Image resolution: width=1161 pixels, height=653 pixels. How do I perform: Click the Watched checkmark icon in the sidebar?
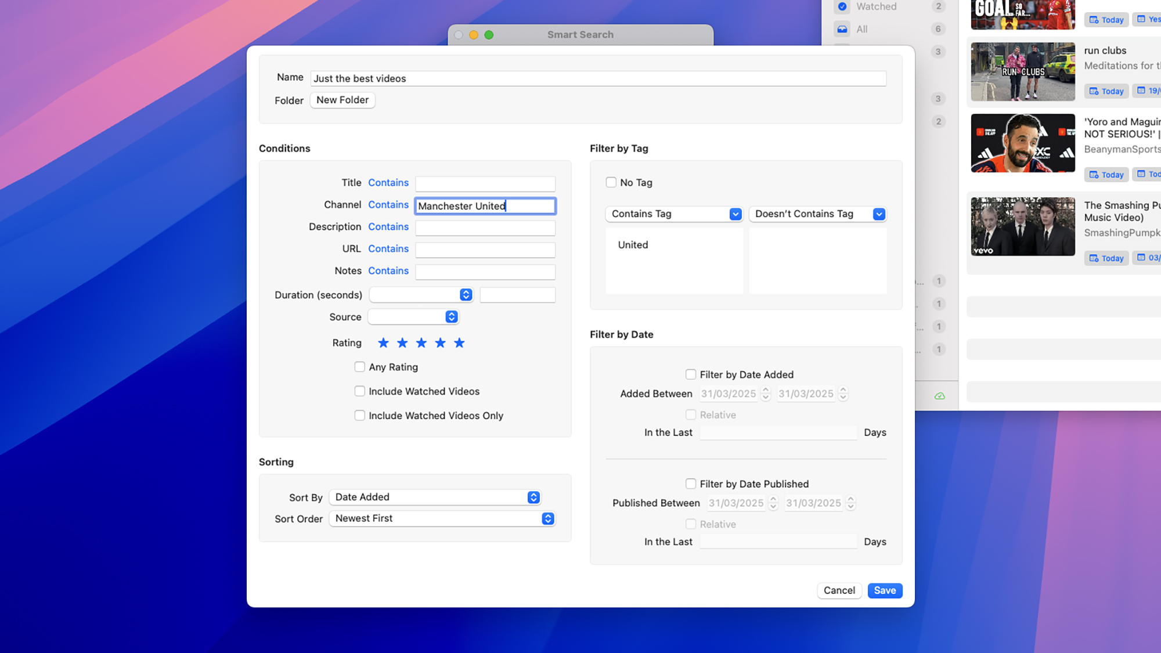point(842,6)
